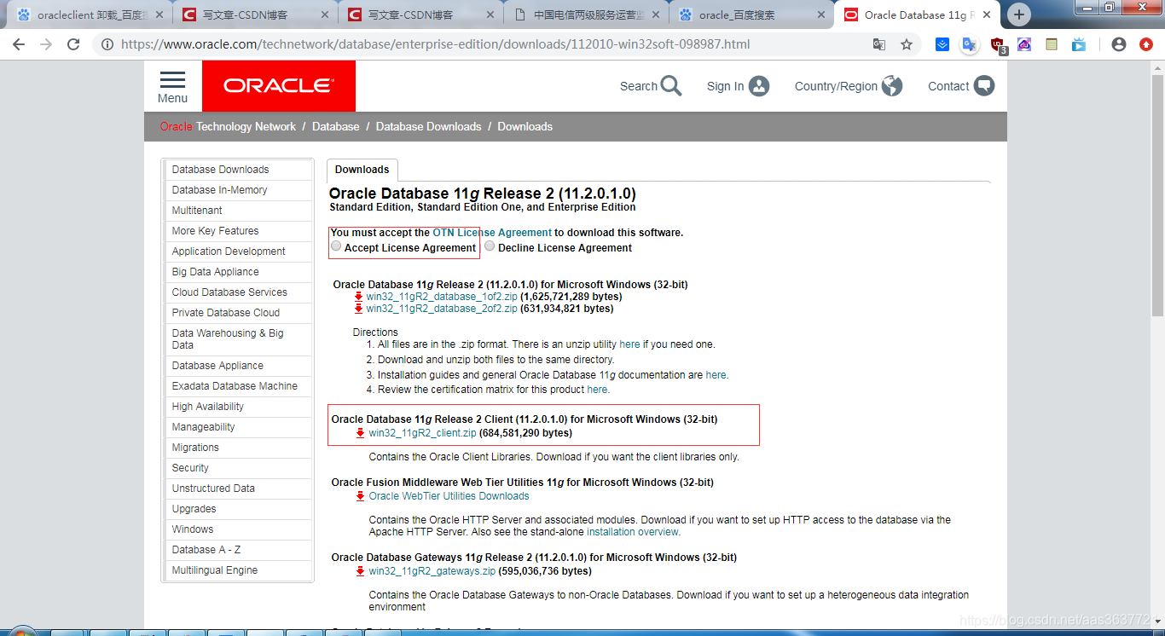Click the Contact chat bubble icon
The height and width of the screenshot is (636, 1165).
coord(984,86)
